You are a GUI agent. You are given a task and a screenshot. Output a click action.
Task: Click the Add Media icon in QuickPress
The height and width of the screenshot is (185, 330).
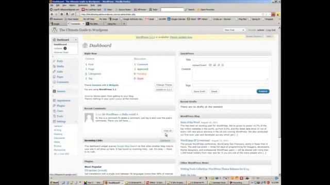223,65
